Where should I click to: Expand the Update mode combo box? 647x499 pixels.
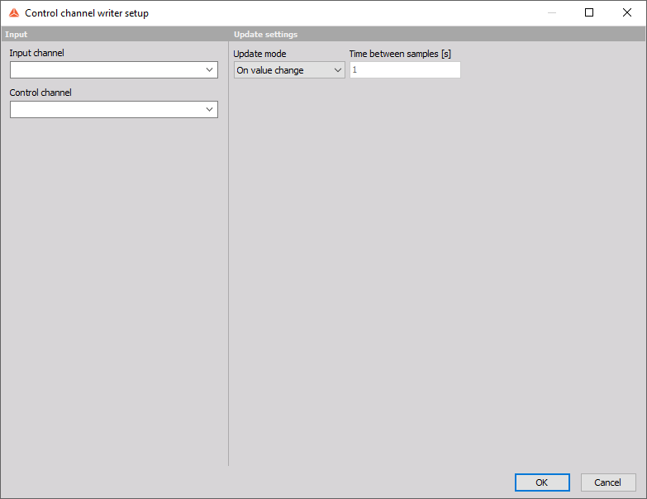tap(289, 70)
